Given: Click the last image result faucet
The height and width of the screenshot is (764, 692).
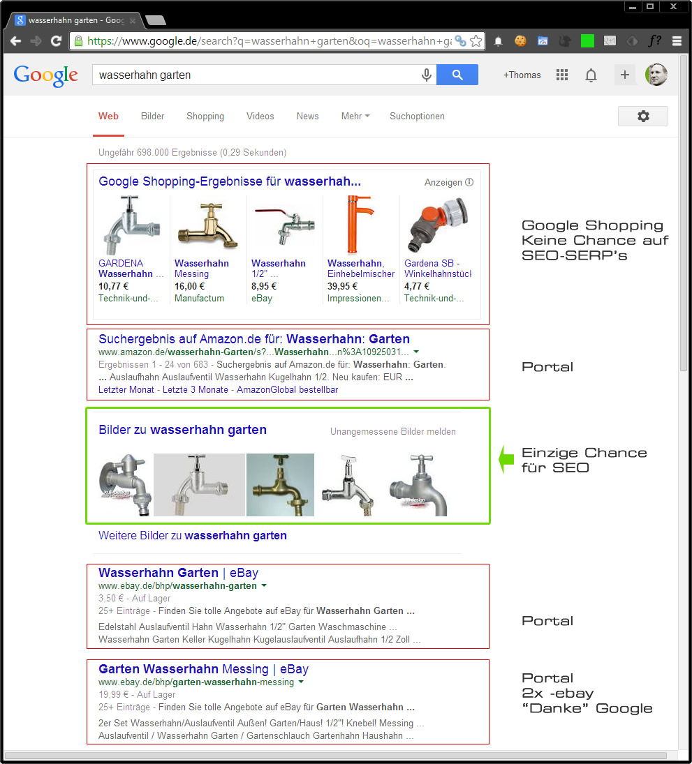Looking at the screenshot, I should pyautogui.click(x=418, y=485).
